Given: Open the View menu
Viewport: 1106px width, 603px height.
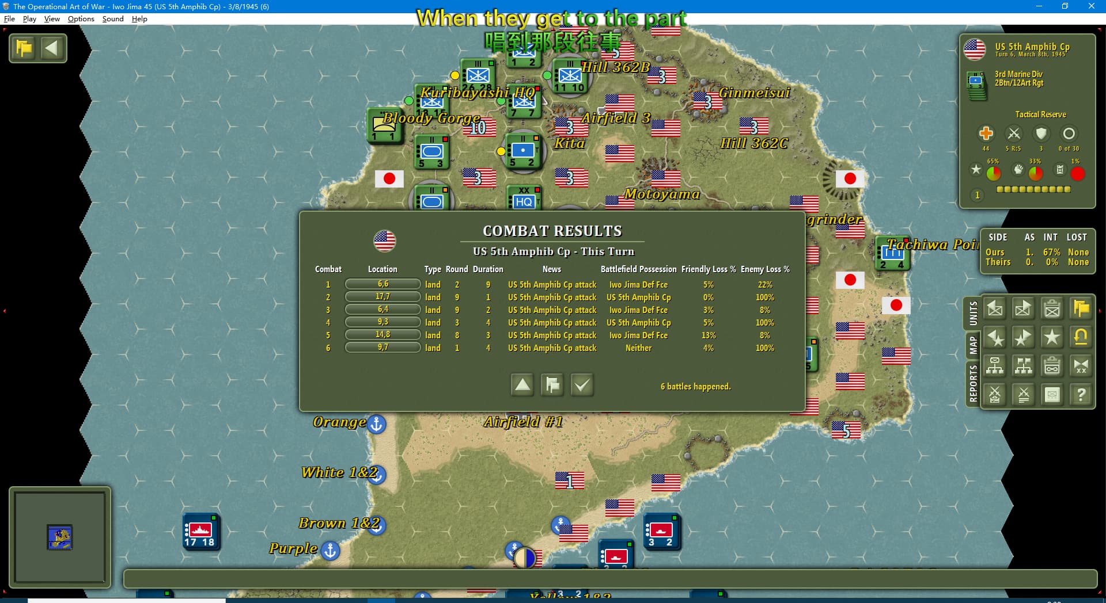Looking at the screenshot, I should tap(52, 18).
